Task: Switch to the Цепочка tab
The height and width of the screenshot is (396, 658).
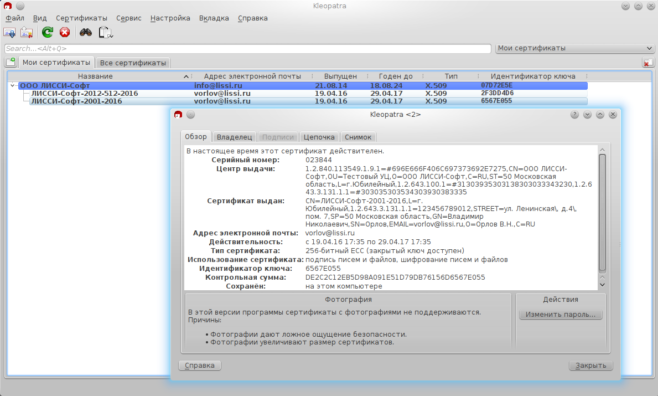Action: click(319, 137)
